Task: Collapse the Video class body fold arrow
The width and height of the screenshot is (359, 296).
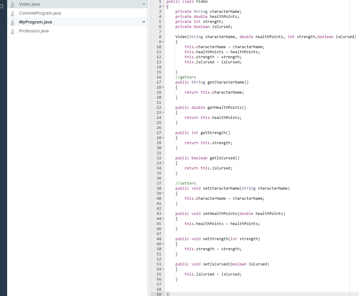Action: (163, 6)
